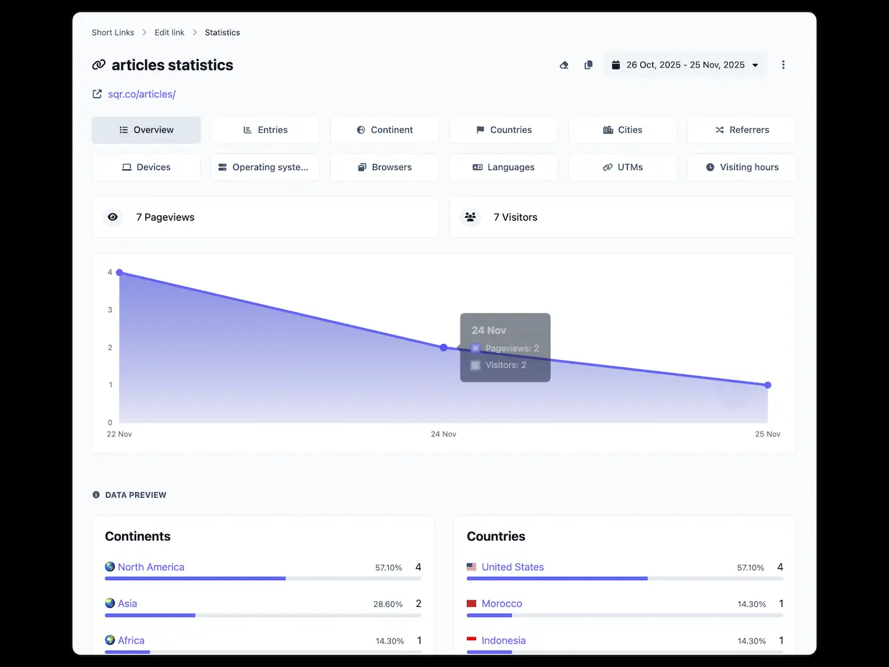
Task: Open the date range dropdown
Action: click(686, 65)
